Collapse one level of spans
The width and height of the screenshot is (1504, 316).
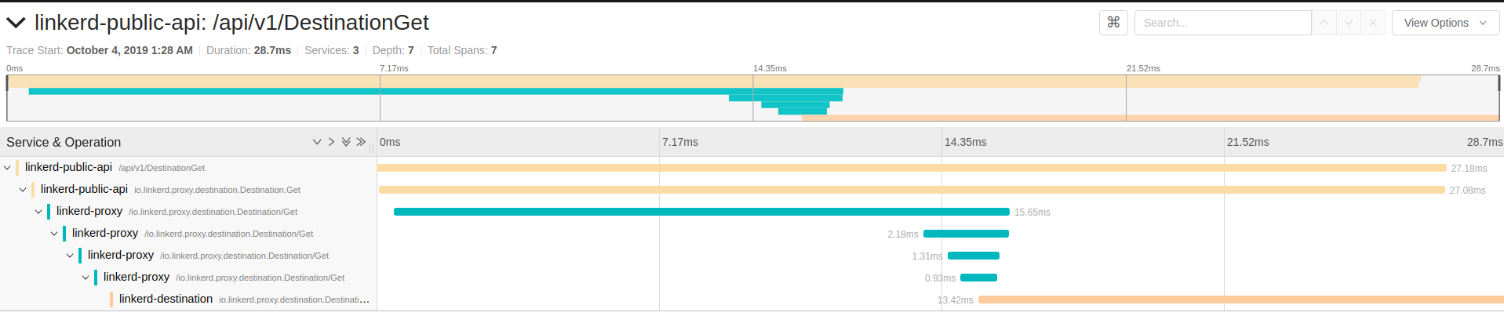pyautogui.click(x=331, y=142)
